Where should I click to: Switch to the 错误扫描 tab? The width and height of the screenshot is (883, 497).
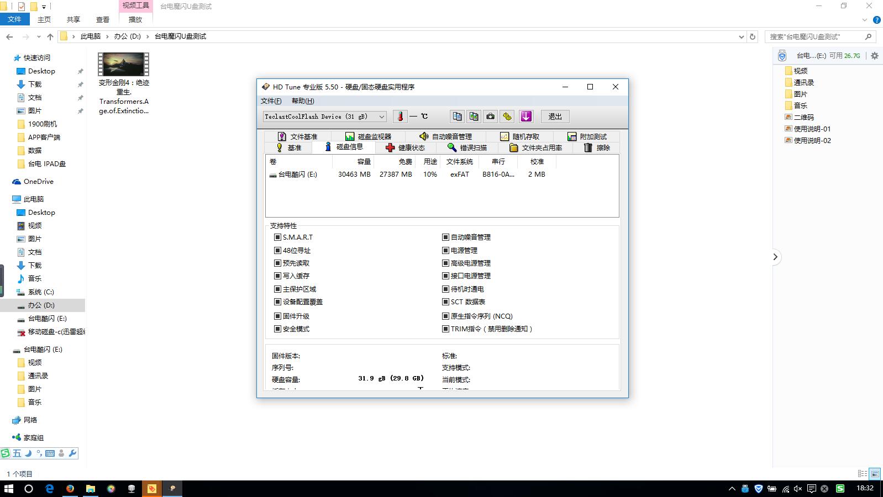[x=467, y=148]
